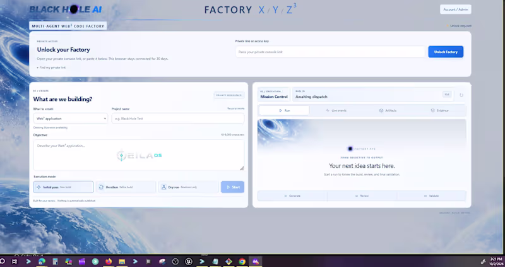The image size is (505, 267).
Task: Open Microsoft Edge from the taskbar
Action: [x=42, y=261]
